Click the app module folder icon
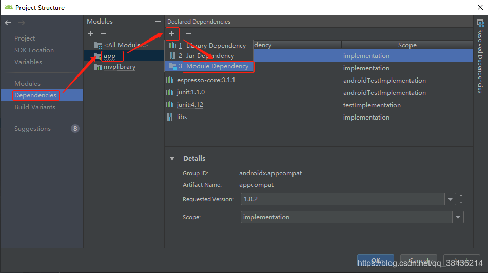The image size is (488, 273). [x=98, y=56]
